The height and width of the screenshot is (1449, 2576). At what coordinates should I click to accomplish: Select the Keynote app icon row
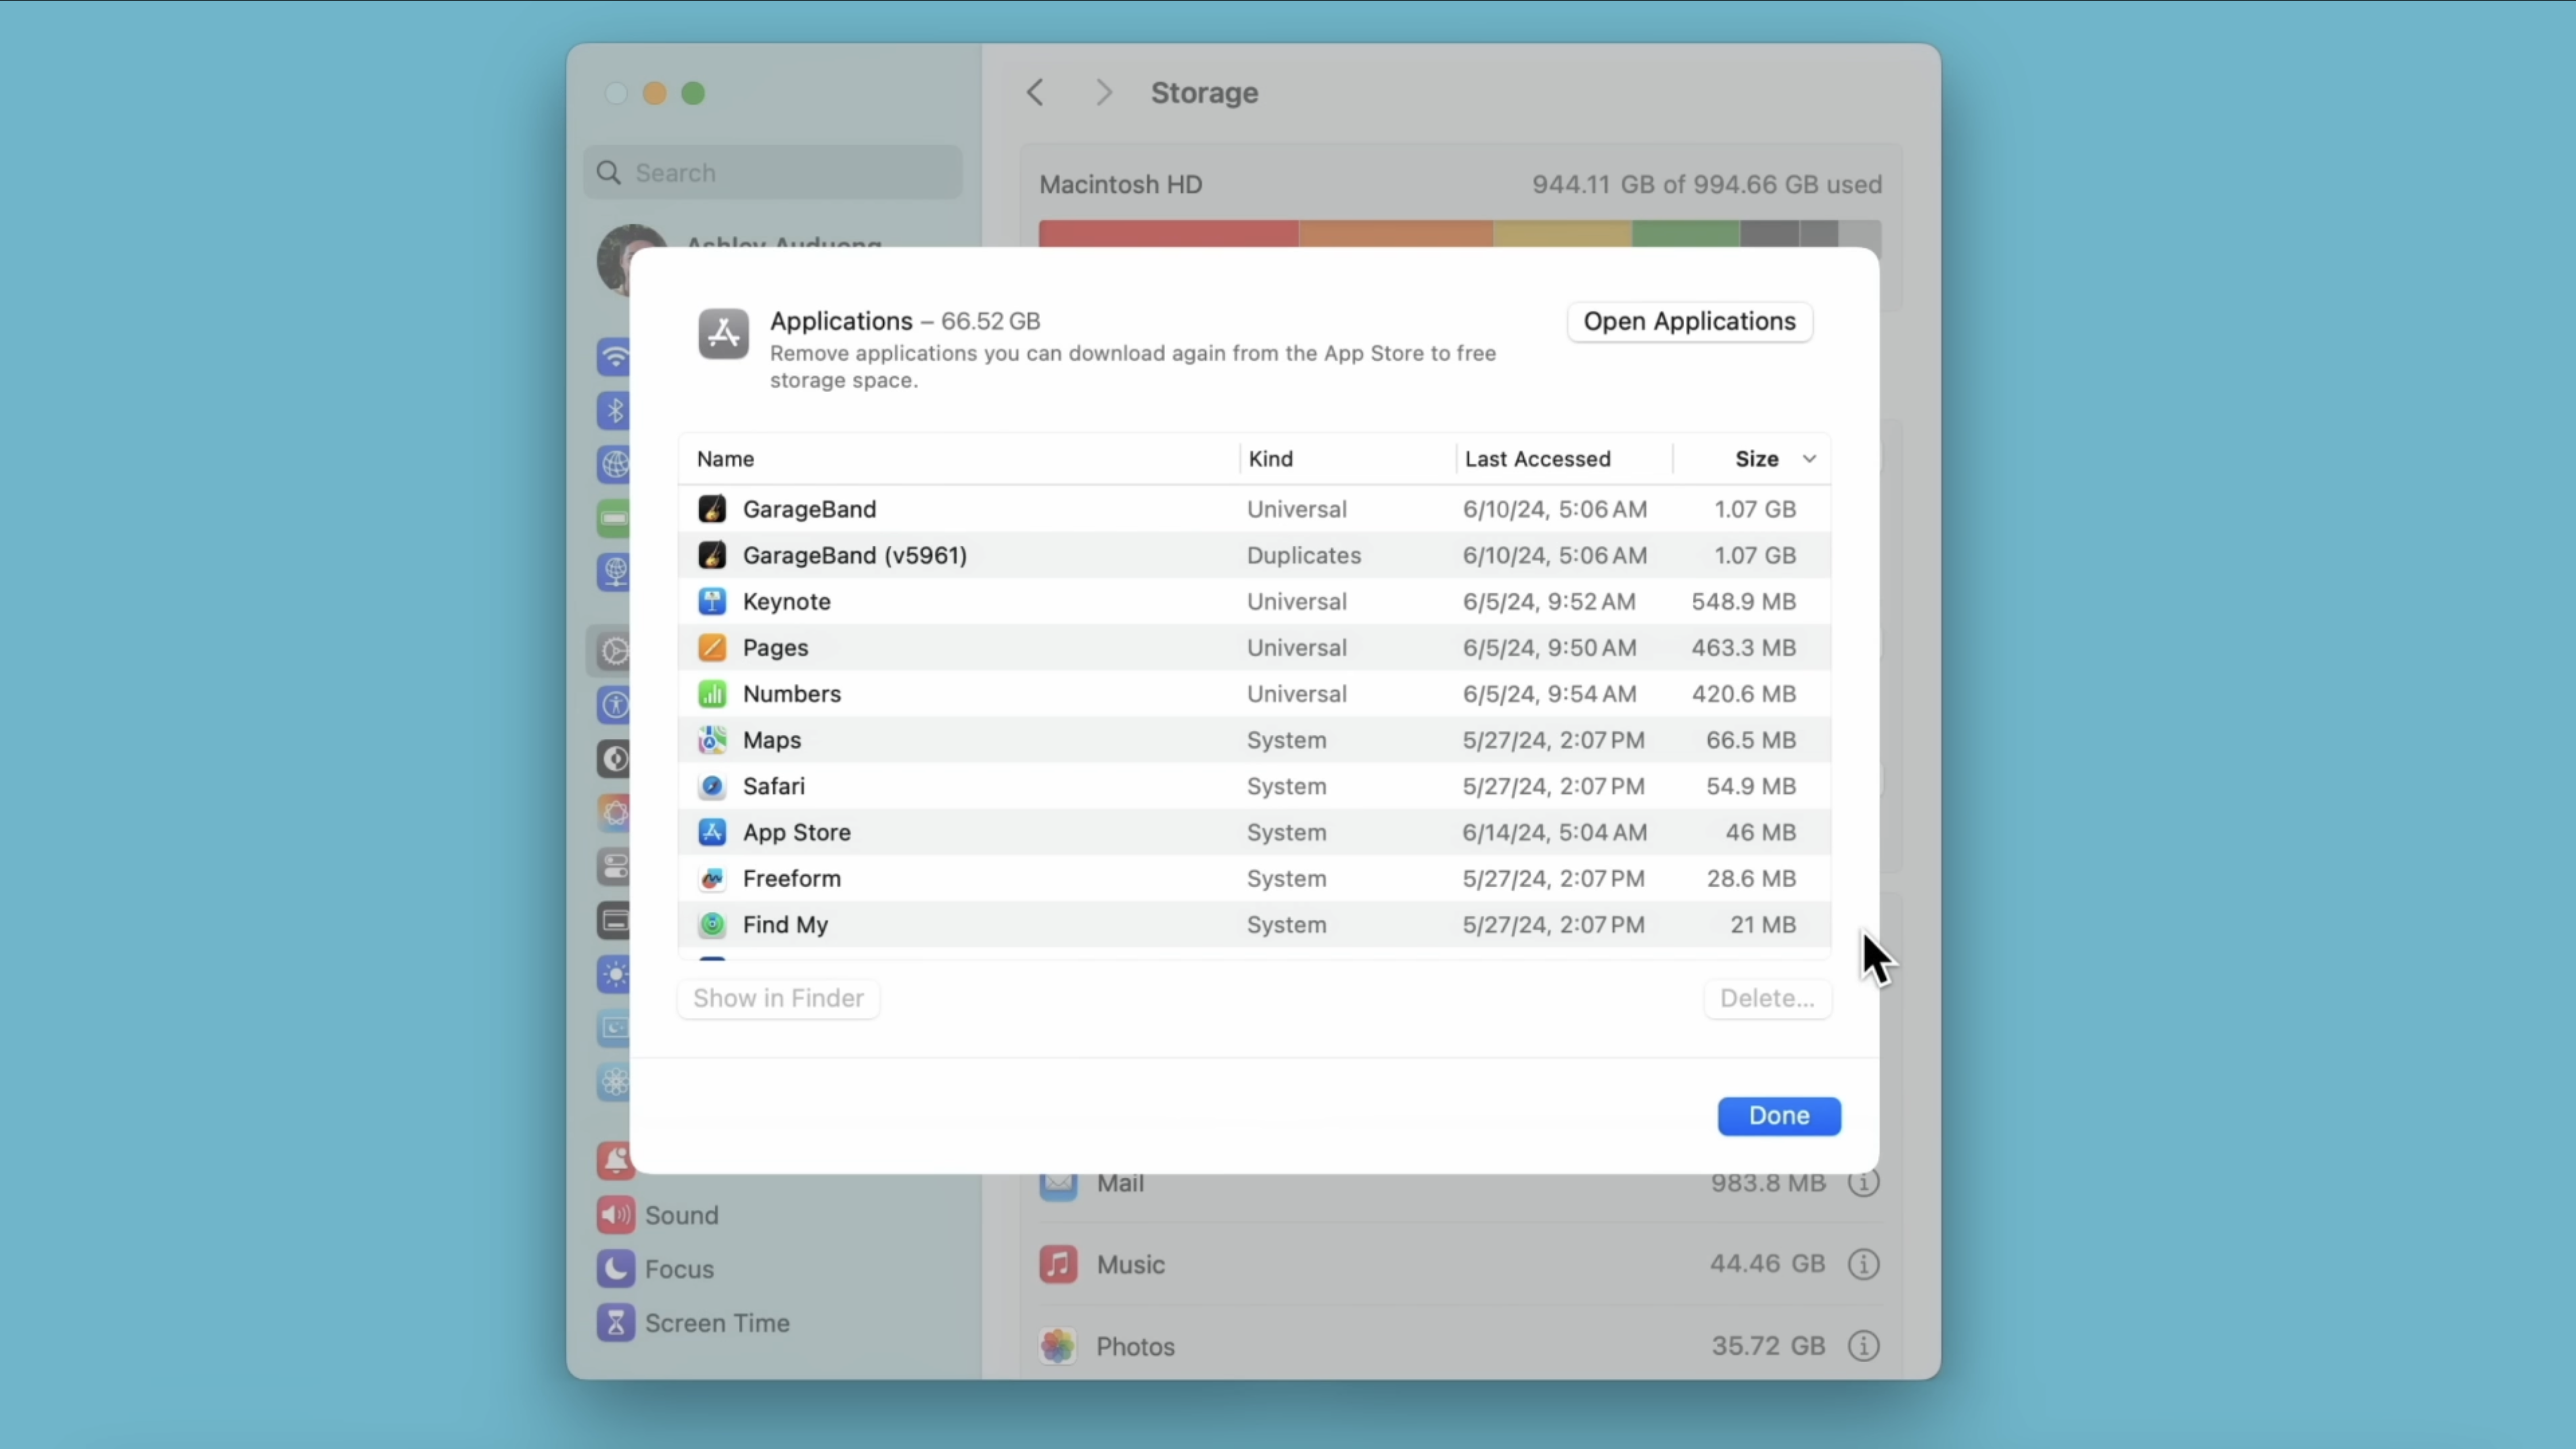(712, 601)
